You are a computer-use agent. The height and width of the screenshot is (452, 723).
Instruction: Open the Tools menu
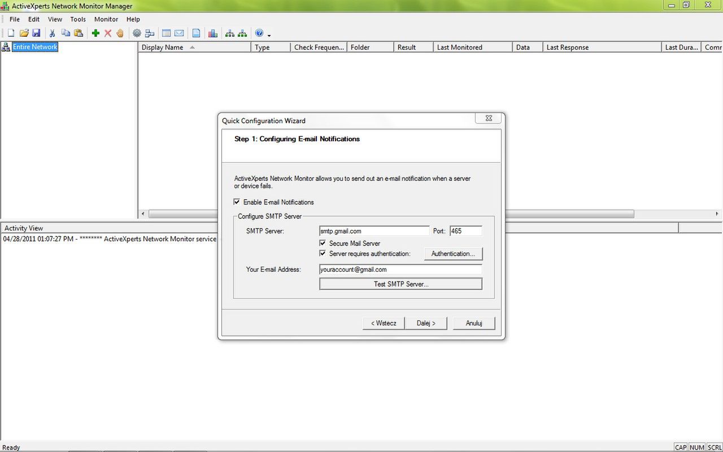click(77, 19)
